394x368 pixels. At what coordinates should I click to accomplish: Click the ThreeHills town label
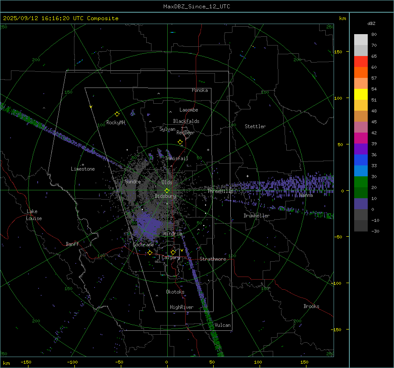coord(220,191)
